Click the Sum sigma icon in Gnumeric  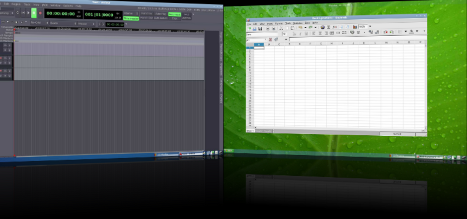[x=328, y=27]
